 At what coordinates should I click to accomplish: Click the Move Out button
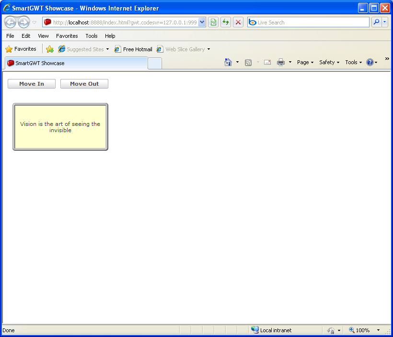tap(84, 84)
